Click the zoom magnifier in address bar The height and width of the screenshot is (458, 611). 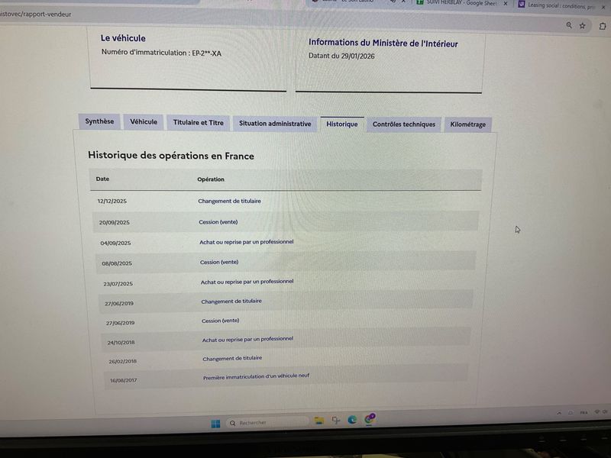(568, 25)
